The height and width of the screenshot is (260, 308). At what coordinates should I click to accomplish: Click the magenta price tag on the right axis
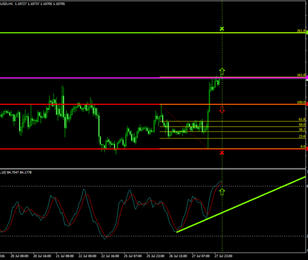pyautogui.click(x=306, y=78)
